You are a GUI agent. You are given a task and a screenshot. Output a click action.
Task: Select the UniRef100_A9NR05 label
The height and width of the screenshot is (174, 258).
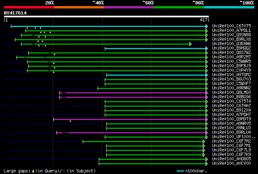[231, 124]
